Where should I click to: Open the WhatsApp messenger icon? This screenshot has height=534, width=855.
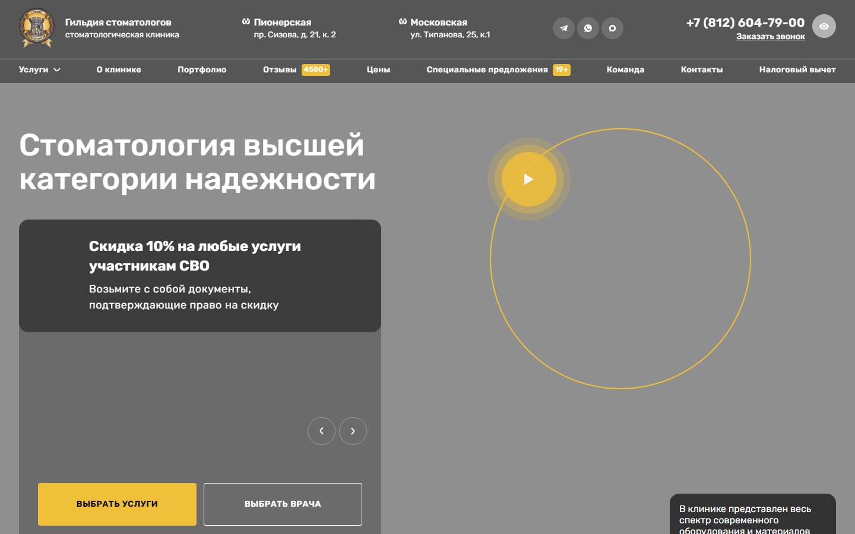588,28
